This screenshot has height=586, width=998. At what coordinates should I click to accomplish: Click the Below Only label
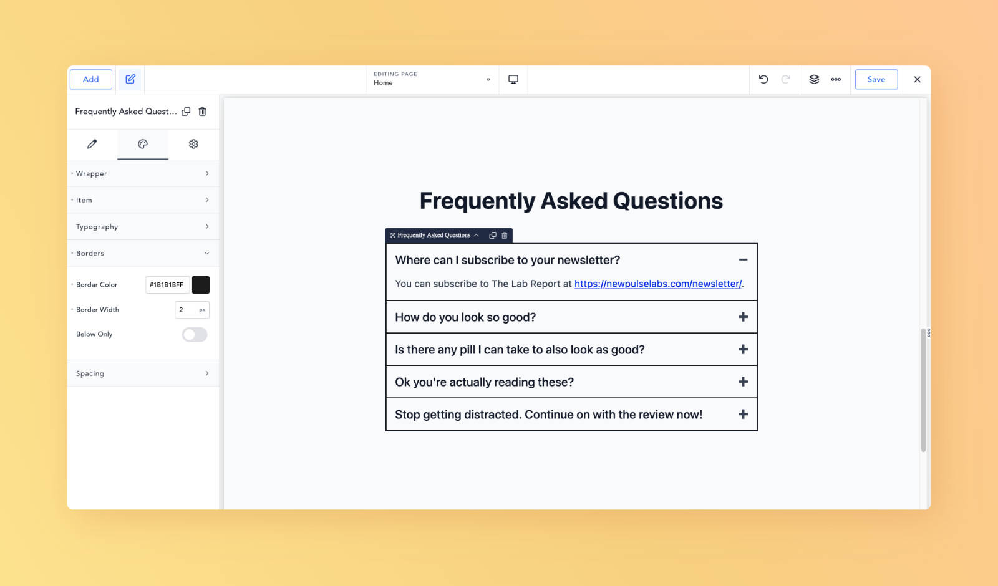[94, 334]
